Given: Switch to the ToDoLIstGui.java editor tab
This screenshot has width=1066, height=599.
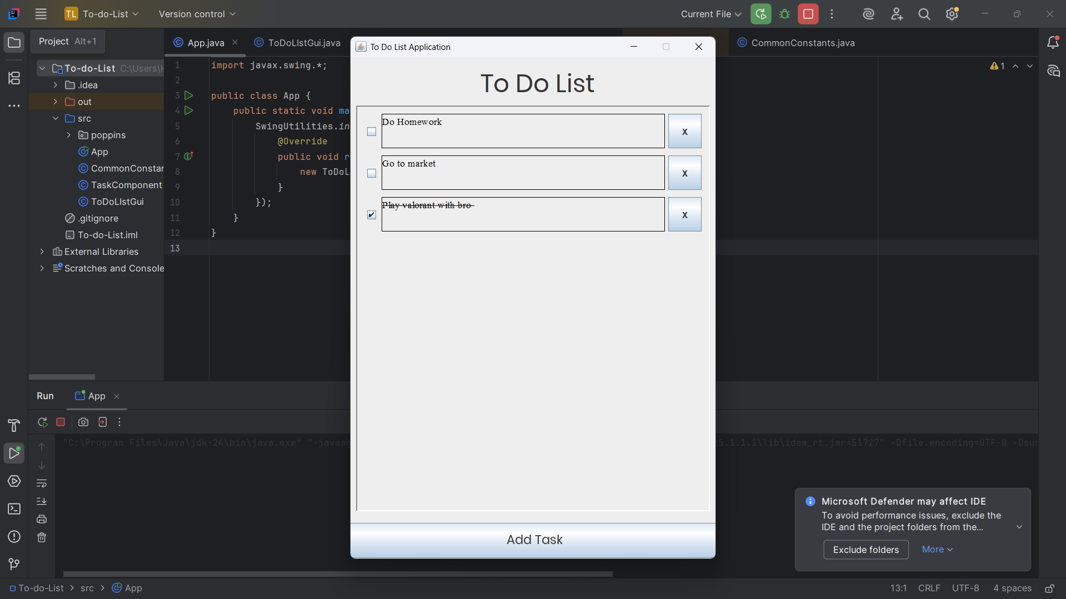Looking at the screenshot, I should tap(298, 43).
